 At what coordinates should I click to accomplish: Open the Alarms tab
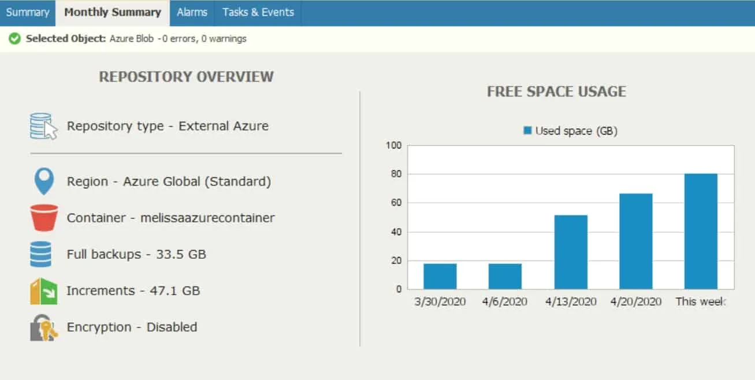pos(192,12)
